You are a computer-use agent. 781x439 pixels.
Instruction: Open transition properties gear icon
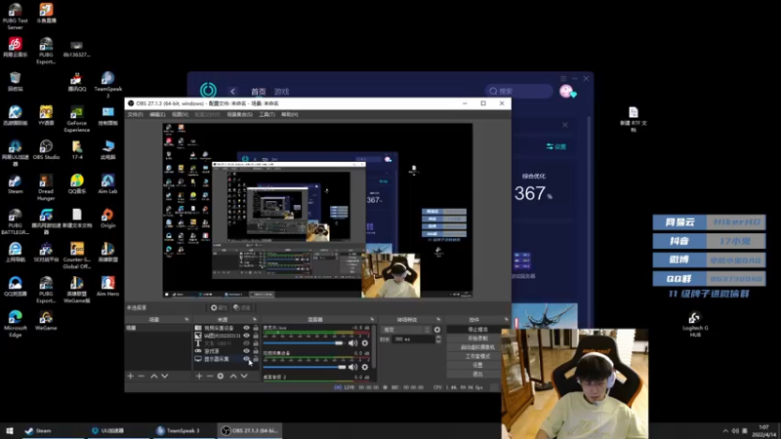tap(437, 330)
